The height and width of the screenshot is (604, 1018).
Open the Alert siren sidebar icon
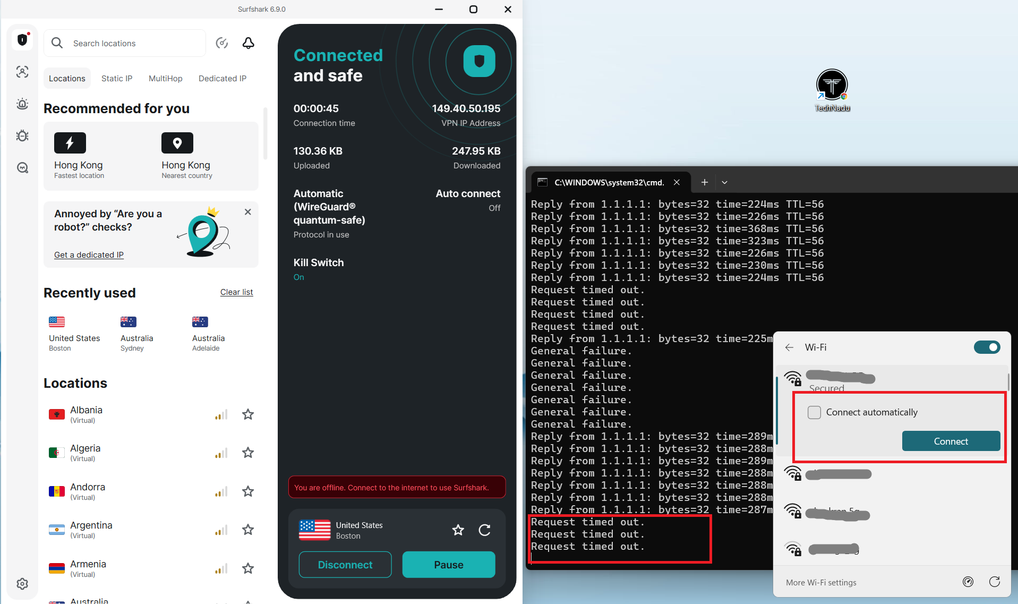coord(22,104)
